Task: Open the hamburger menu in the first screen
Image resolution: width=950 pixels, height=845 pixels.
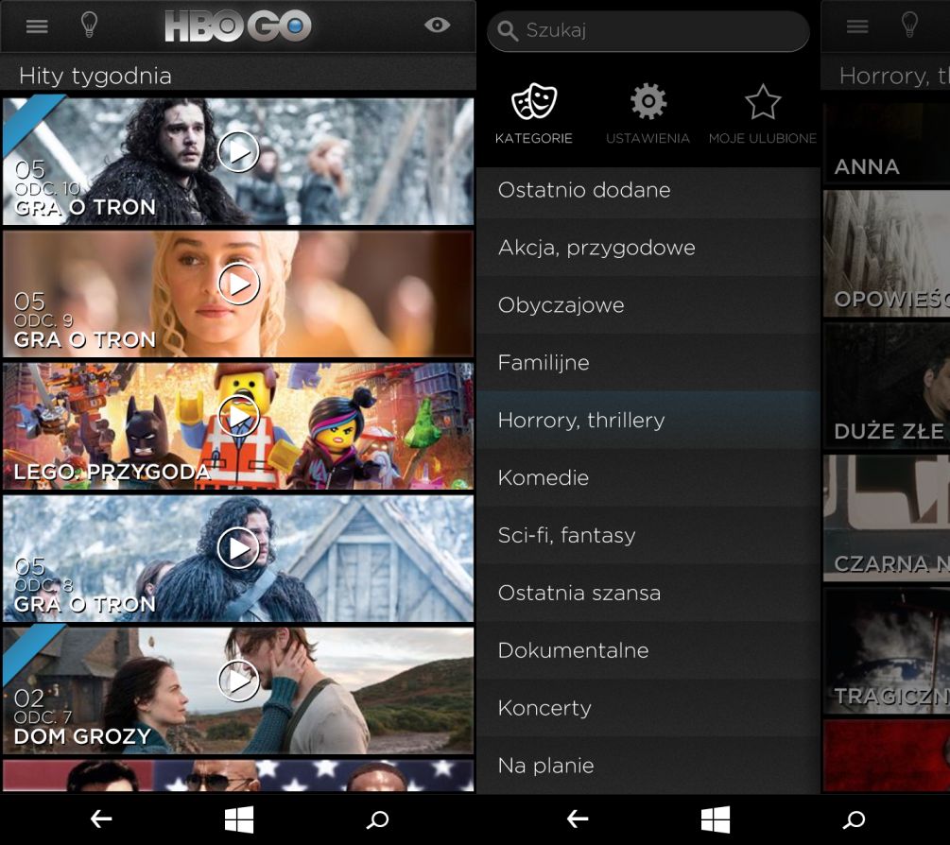Action: (x=37, y=26)
